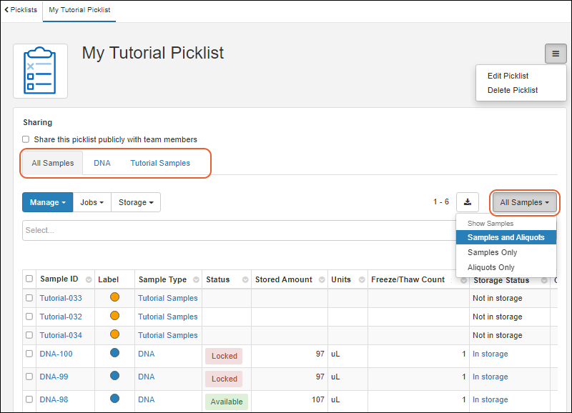Open the DNA-100 sample link
Viewport: 572px width, 413px height.
[x=56, y=354]
